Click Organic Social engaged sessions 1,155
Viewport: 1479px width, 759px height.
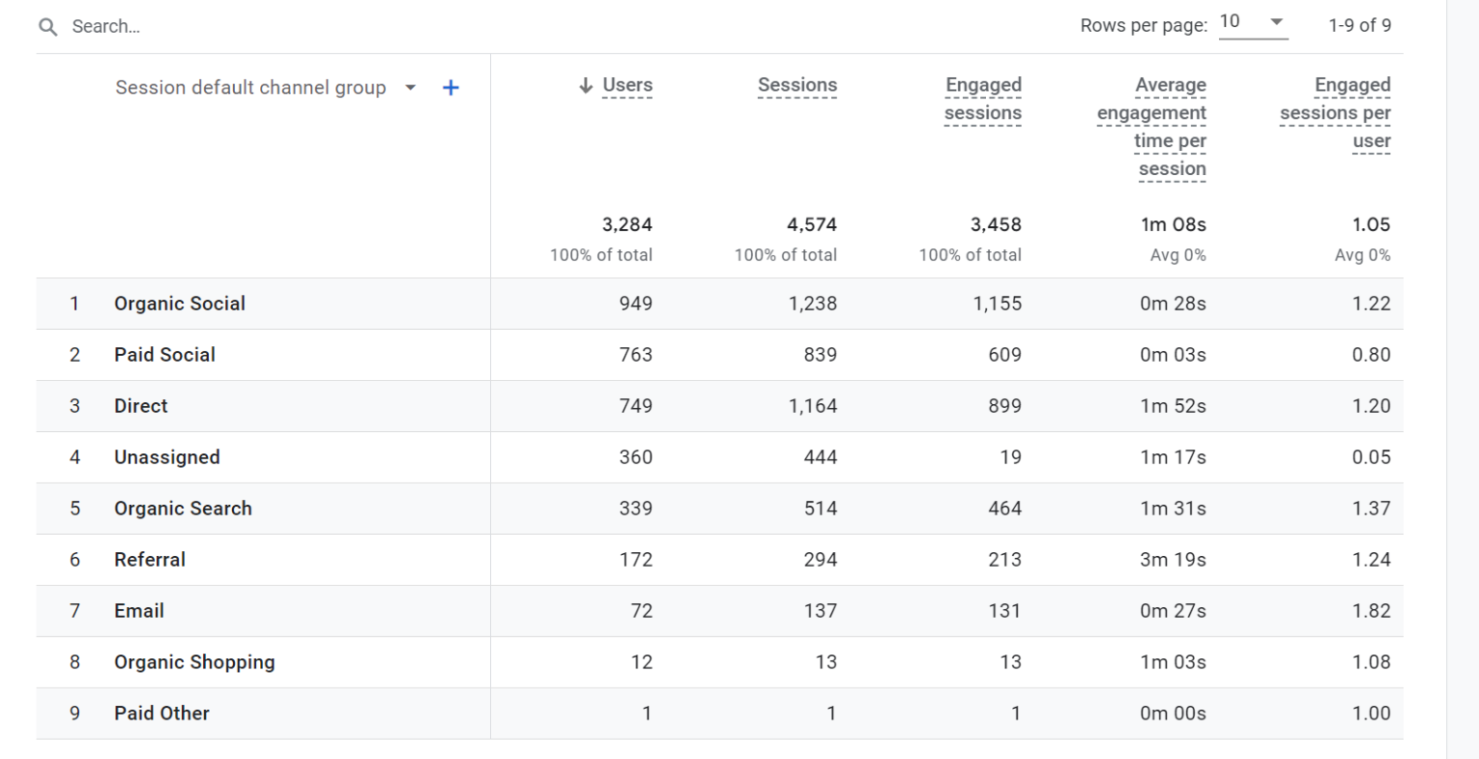pyautogui.click(x=998, y=304)
